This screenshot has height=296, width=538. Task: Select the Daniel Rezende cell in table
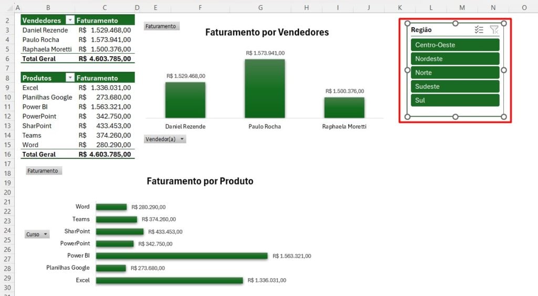tap(48, 30)
